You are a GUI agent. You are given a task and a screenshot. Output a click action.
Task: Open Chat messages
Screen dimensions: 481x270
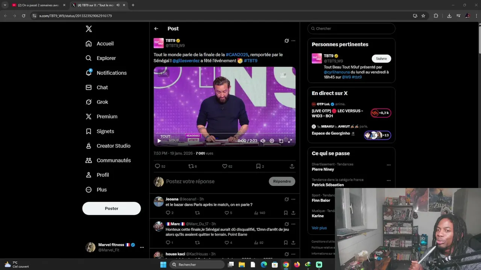point(97,87)
